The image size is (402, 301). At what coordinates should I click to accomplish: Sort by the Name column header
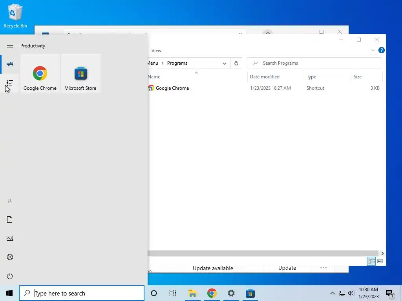[x=154, y=77]
